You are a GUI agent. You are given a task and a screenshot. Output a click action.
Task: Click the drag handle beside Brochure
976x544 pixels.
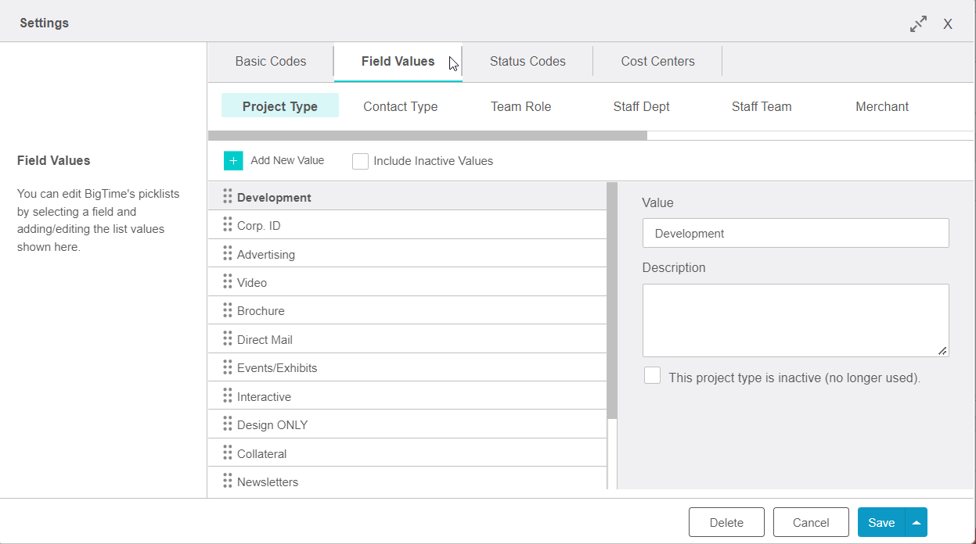pyautogui.click(x=228, y=310)
